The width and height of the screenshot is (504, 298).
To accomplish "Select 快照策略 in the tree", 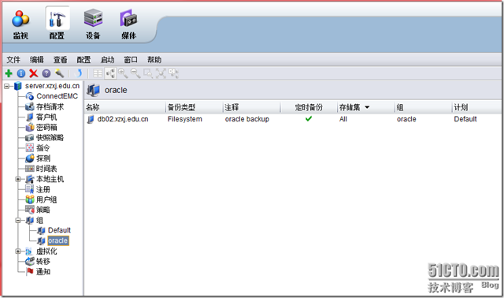I will pos(50,137).
